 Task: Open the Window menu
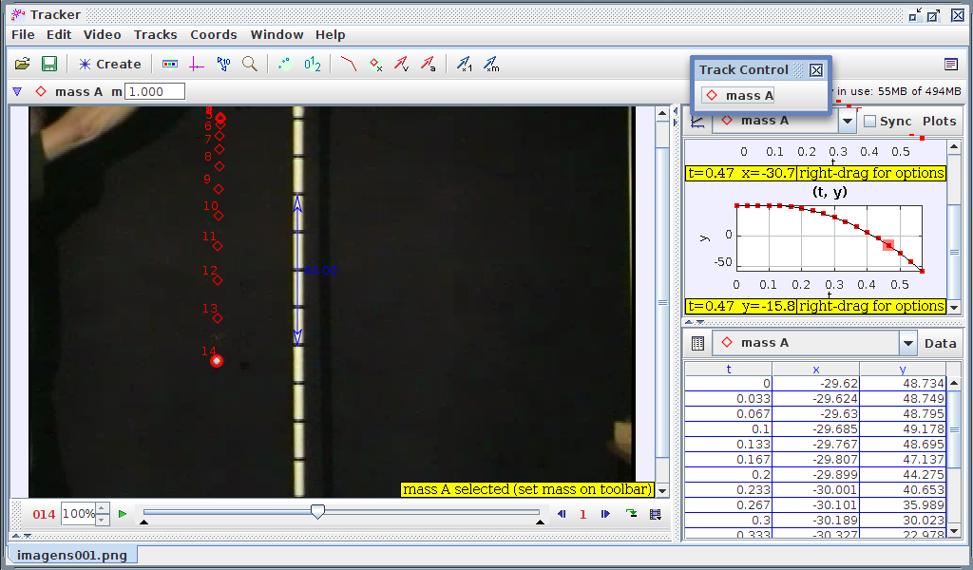277,35
